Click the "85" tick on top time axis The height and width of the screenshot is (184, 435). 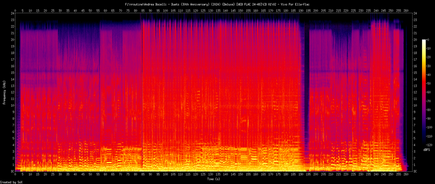pyautogui.click(x=143, y=11)
